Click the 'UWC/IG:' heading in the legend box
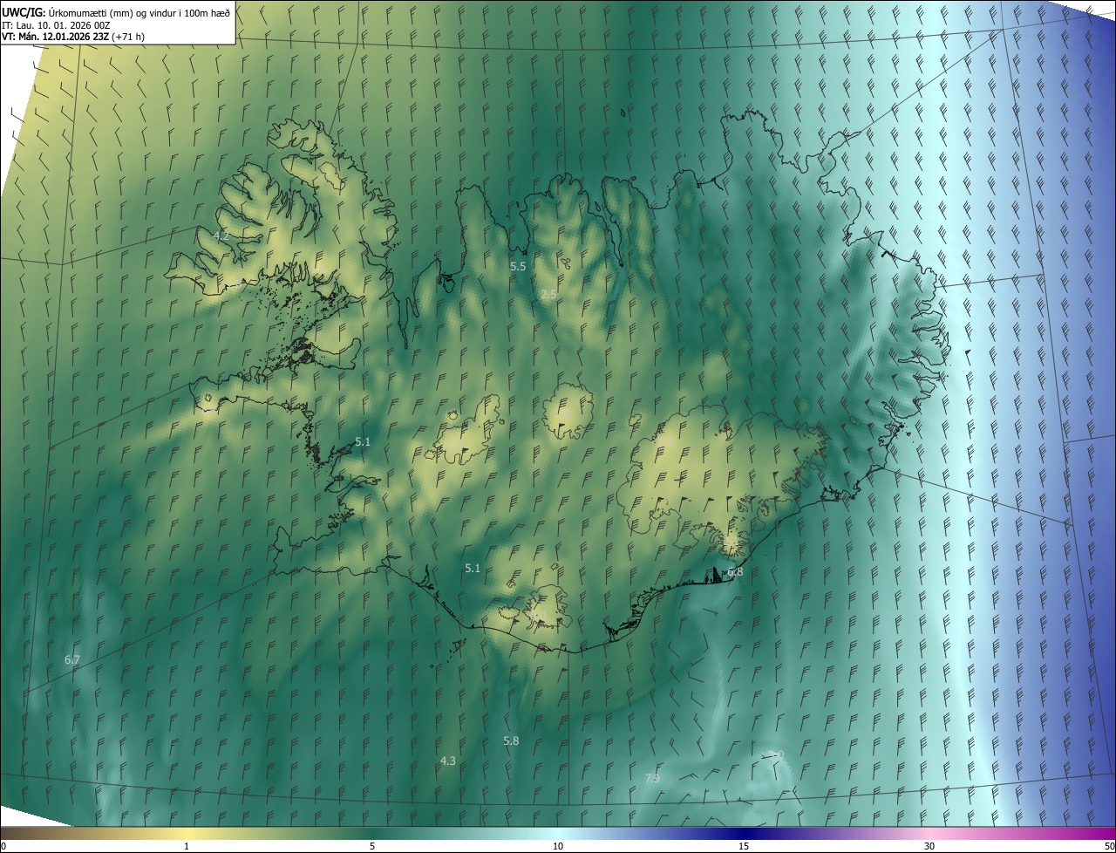 pyautogui.click(x=24, y=12)
